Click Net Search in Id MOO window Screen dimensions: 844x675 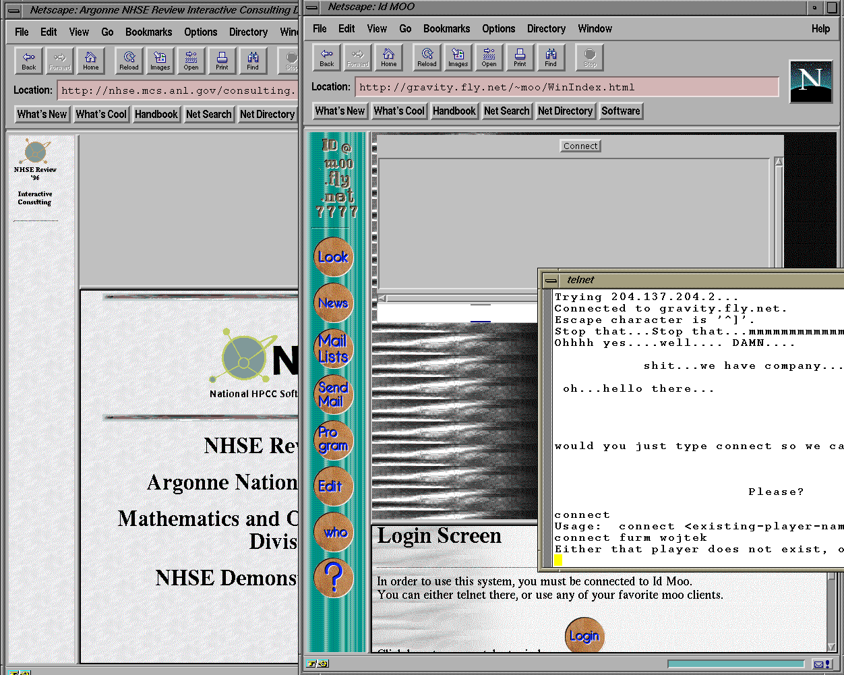click(507, 111)
